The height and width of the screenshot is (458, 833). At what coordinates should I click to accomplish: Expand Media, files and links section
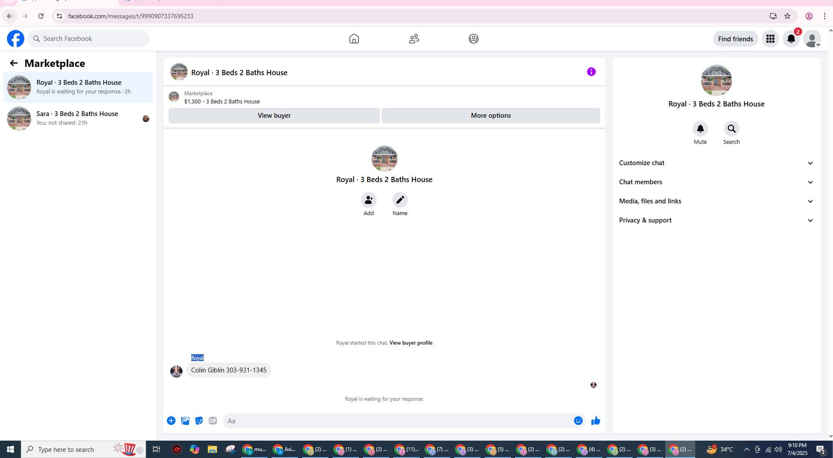point(716,201)
